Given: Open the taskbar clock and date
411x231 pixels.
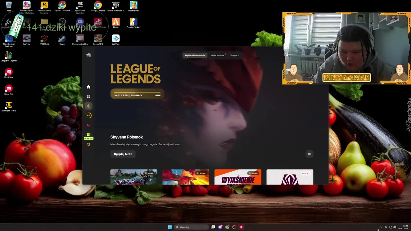Looking at the screenshot, I should 404,227.
